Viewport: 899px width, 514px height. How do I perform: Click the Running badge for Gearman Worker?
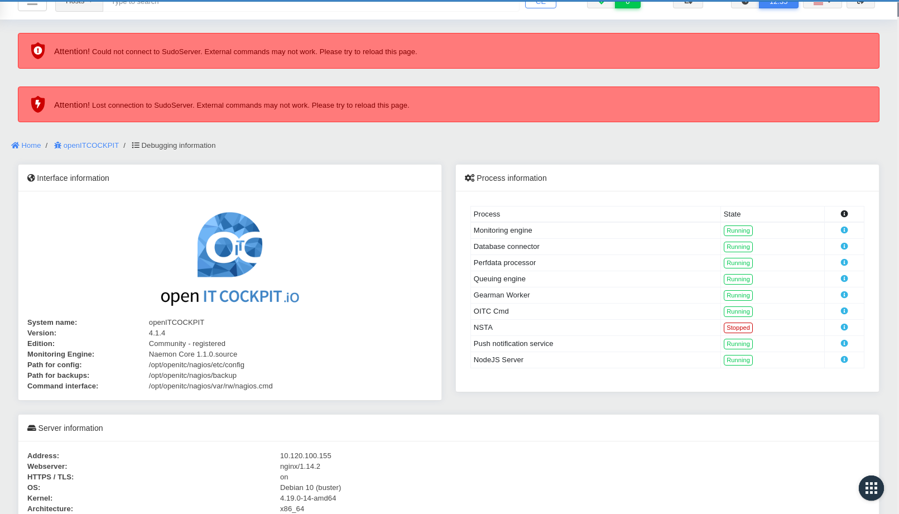(x=738, y=295)
